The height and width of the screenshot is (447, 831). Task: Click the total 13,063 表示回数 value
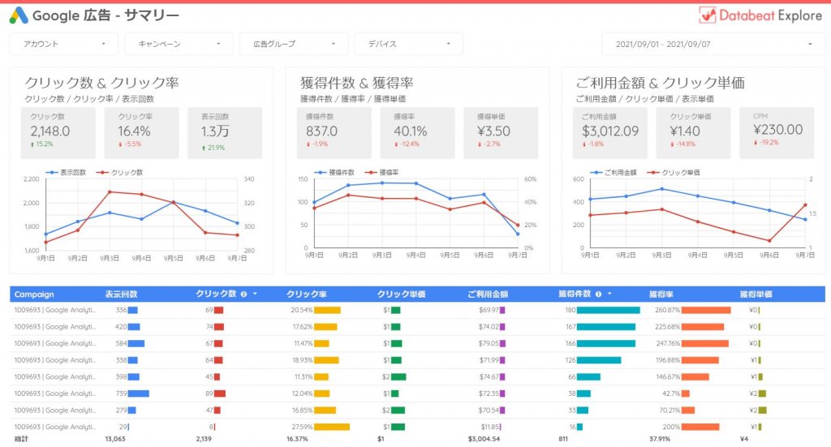[115, 439]
